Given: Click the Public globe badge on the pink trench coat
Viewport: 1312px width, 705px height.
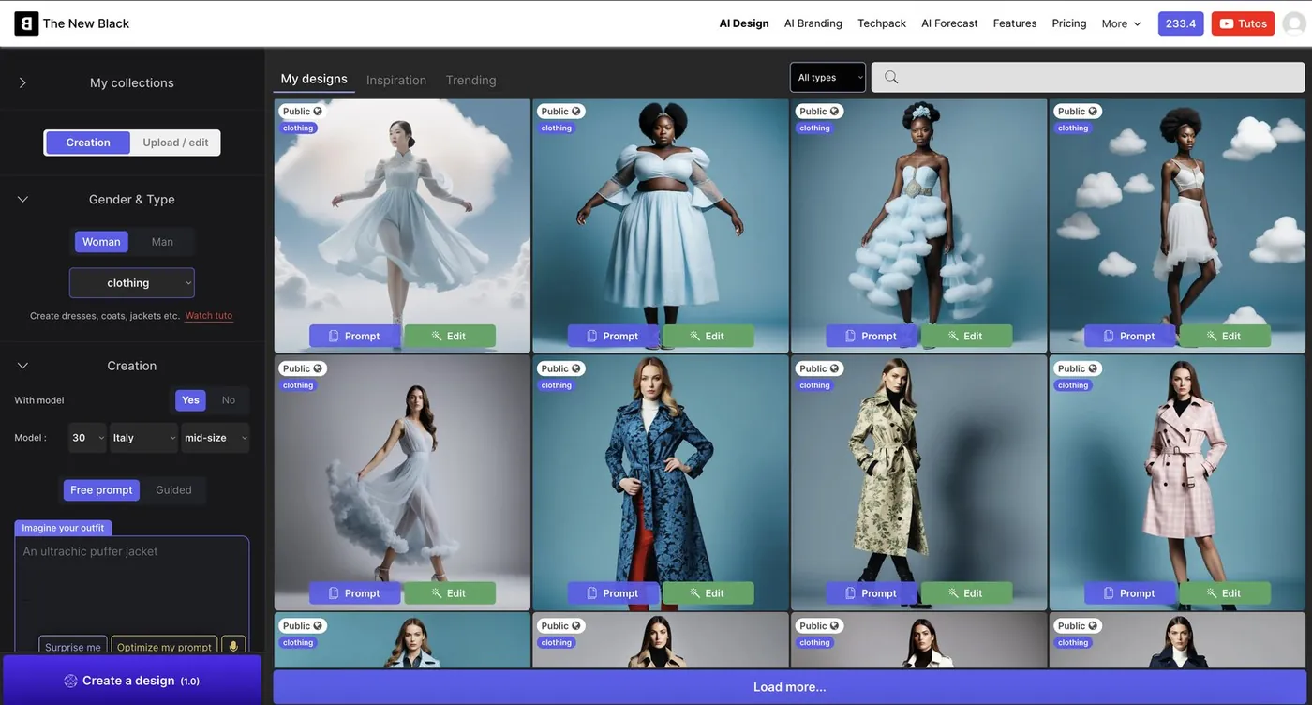Looking at the screenshot, I should (x=1076, y=368).
